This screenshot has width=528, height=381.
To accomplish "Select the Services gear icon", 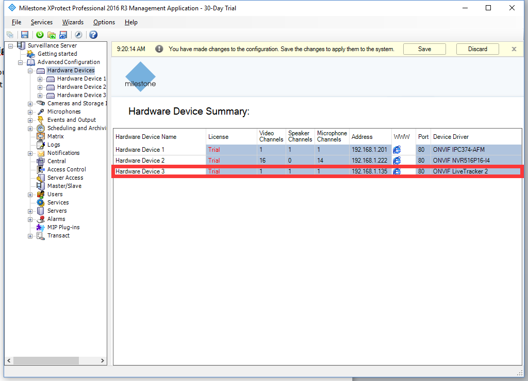I will (41, 203).
